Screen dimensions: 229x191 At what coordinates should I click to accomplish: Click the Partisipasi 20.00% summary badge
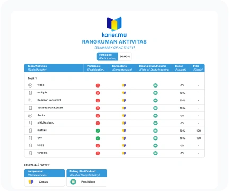coord(114,57)
